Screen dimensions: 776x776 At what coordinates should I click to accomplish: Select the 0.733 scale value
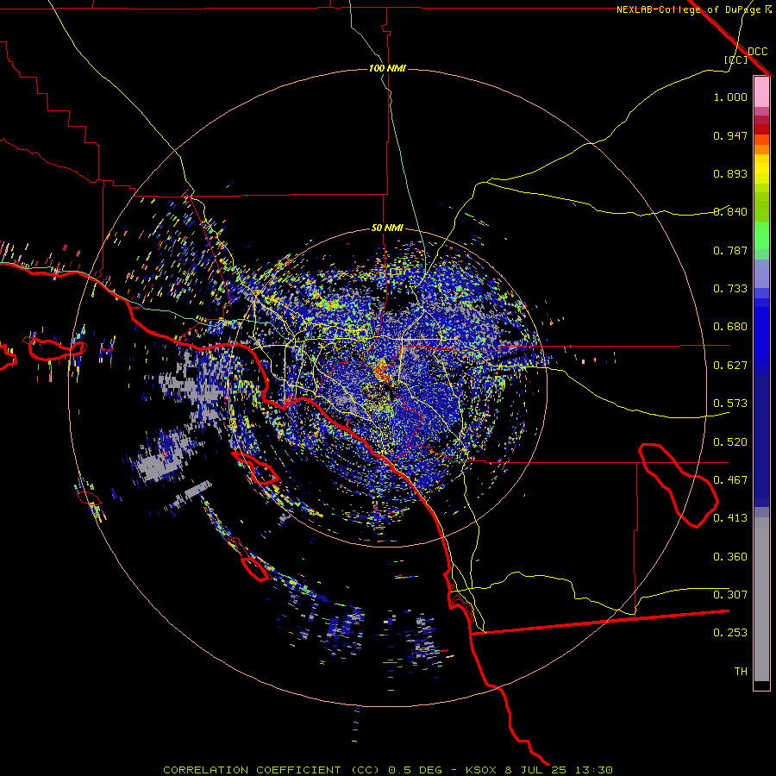point(730,289)
